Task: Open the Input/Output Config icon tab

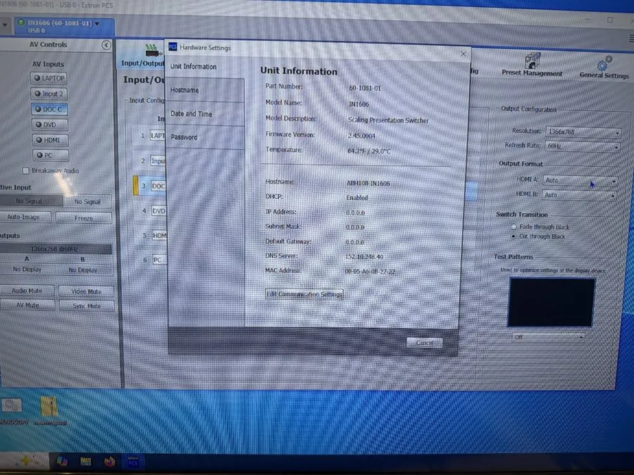Action: tap(142, 56)
